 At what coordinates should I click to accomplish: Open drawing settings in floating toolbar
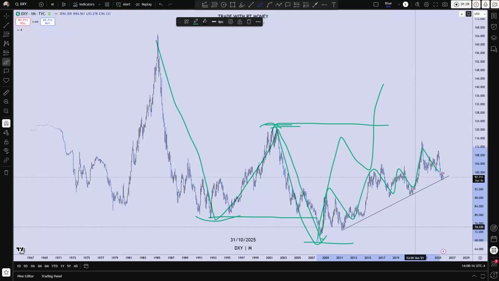click(230, 22)
